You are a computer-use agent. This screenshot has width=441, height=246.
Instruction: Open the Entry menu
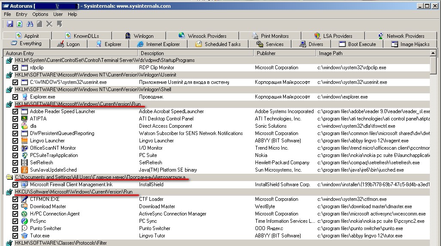tap(21, 14)
